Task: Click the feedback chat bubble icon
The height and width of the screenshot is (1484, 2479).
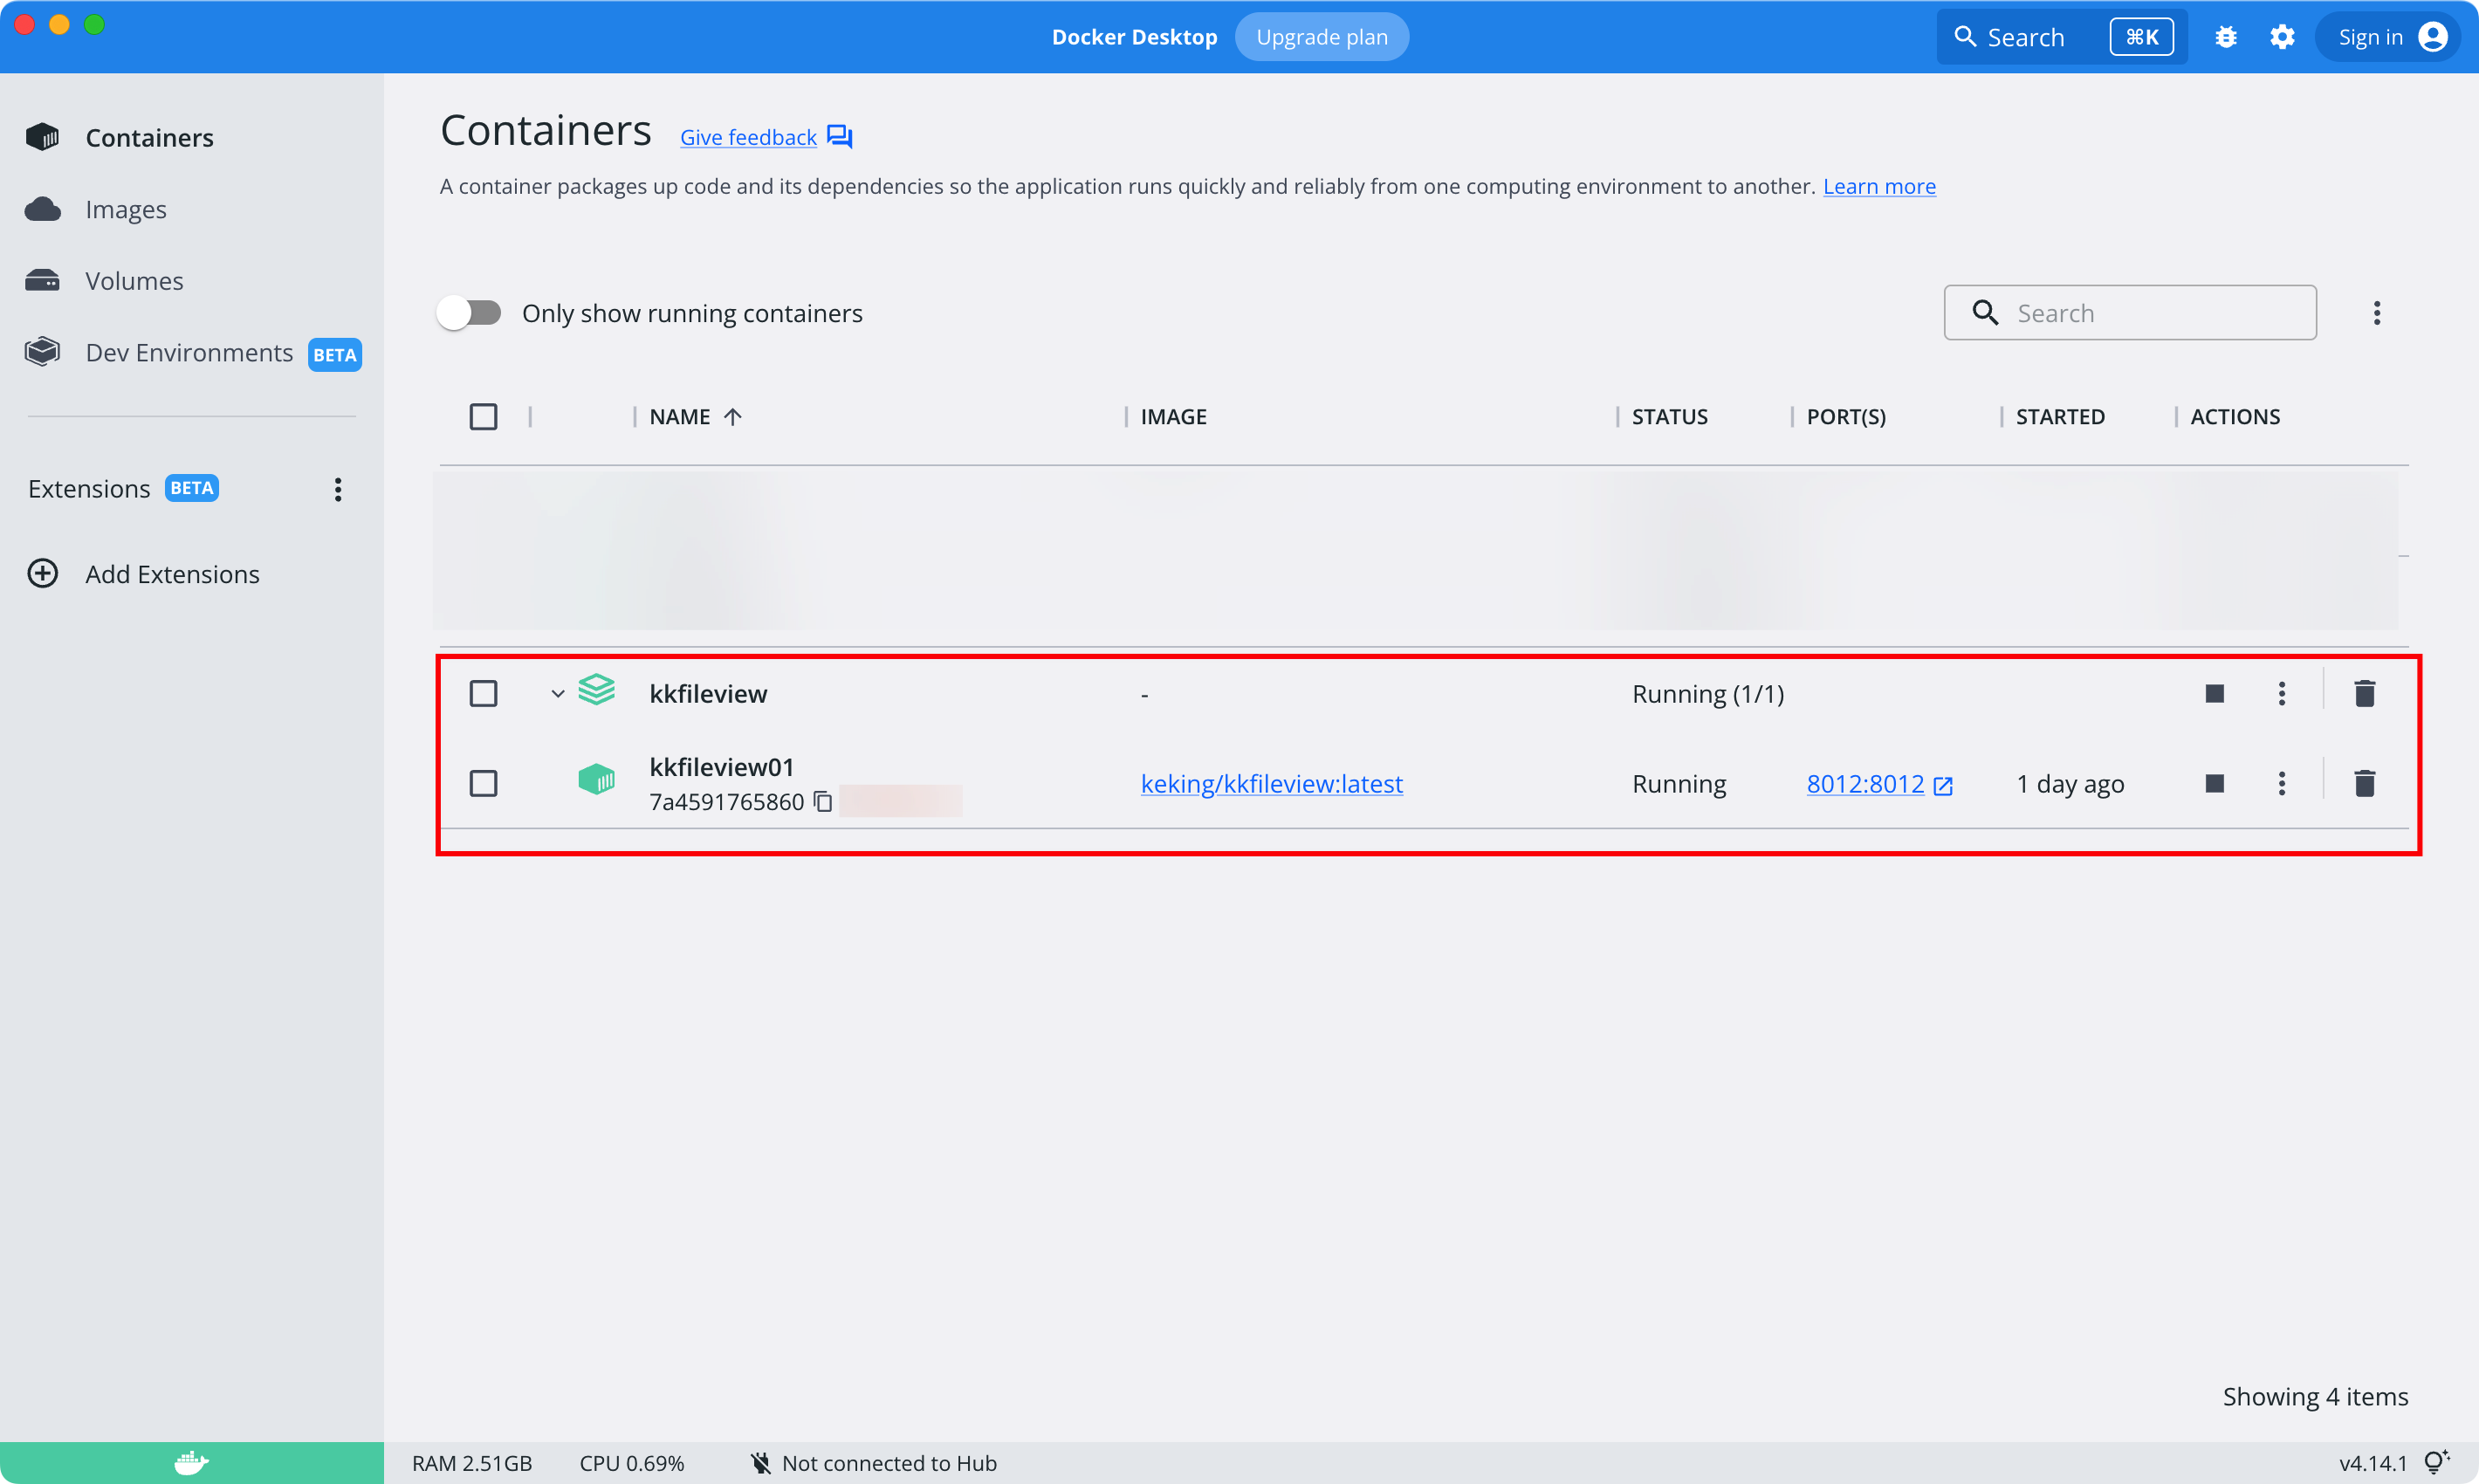Action: pyautogui.click(x=840, y=137)
